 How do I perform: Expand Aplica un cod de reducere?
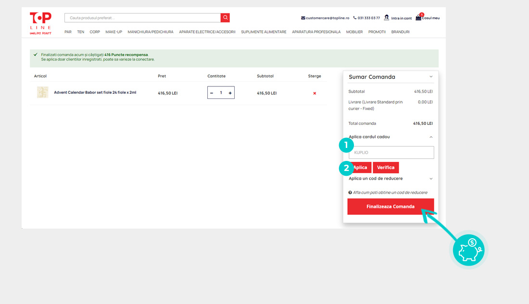pos(431,179)
